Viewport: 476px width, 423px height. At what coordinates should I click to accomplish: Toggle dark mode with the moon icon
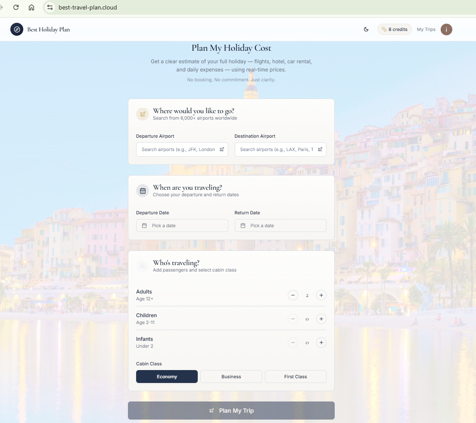(x=366, y=29)
